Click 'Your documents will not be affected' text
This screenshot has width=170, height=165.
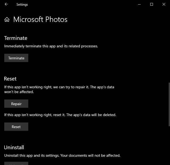(x=90, y=155)
